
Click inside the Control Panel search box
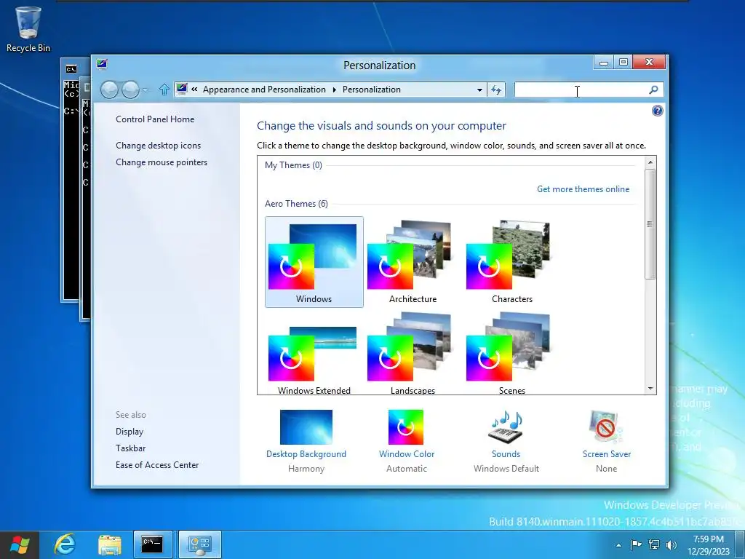(x=581, y=90)
